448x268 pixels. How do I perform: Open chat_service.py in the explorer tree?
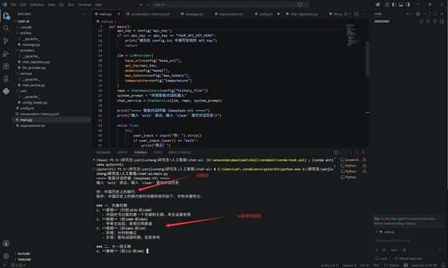coord(34,85)
